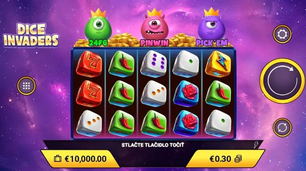The image size is (306, 171).
Task: Click the bottom blue rose dice
Action: (185, 123)
